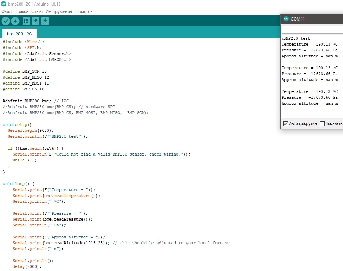Click the '#include <SPI.h>' line

[x=22, y=48]
